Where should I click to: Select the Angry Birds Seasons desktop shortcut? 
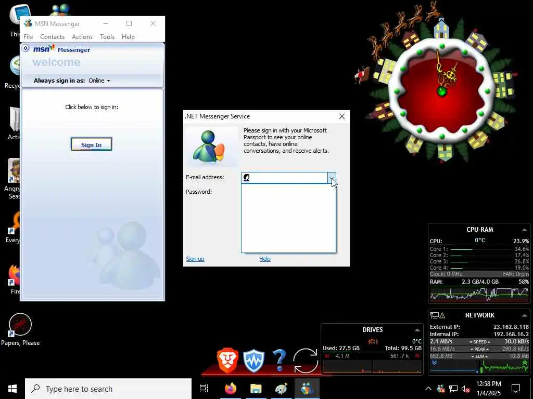tap(13, 179)
